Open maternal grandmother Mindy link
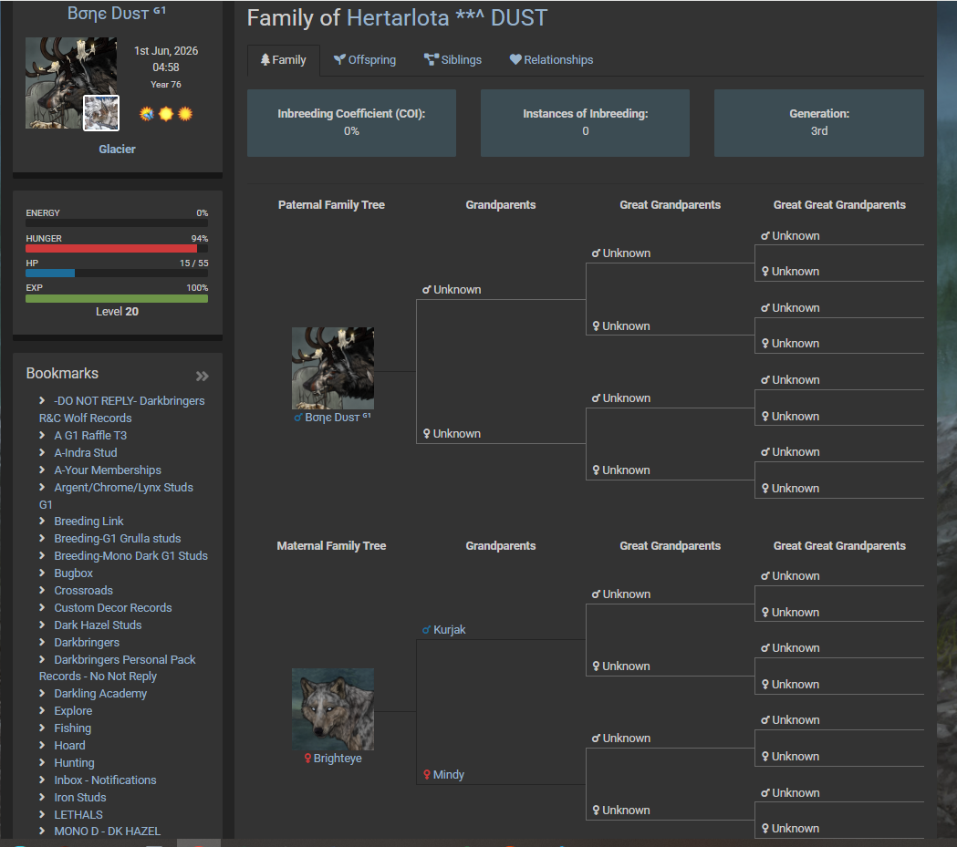The height and width of the screenshot is (847, 957). pos(449,774)
